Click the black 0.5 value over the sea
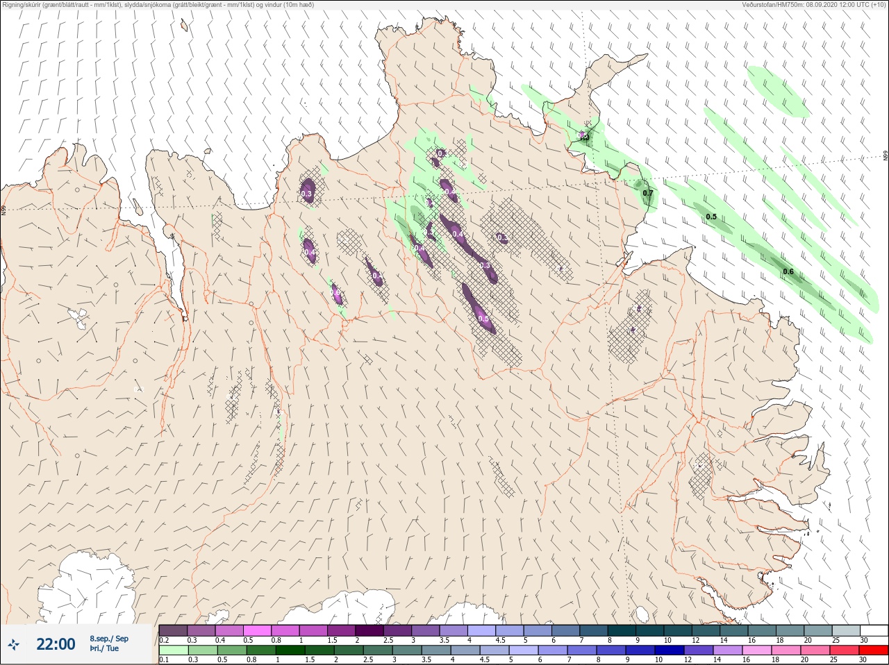 (x=711, y=217)
